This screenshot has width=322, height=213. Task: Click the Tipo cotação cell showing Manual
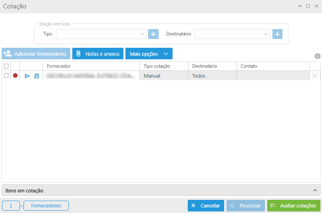coord(164,76)
